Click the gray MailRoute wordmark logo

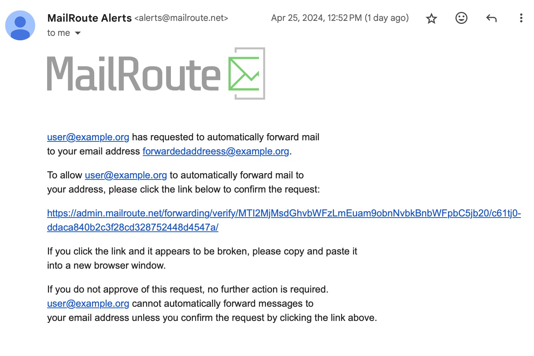pyautogui.click(x=133, y=74)
